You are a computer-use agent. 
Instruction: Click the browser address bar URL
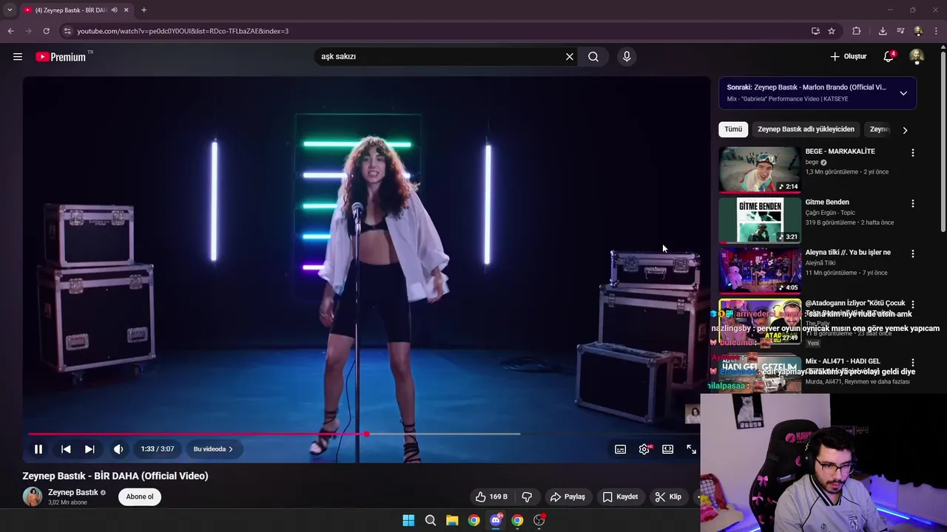point(183,31)
